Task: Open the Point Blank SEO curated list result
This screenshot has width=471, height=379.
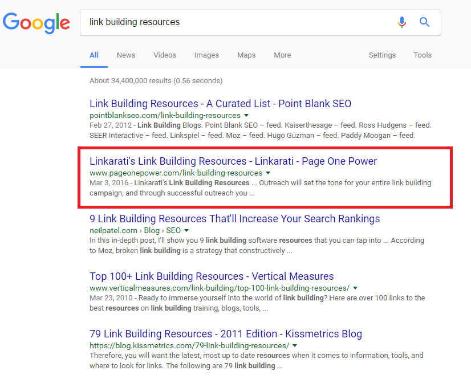Action: pyautogui.click(x=220, y=104)
